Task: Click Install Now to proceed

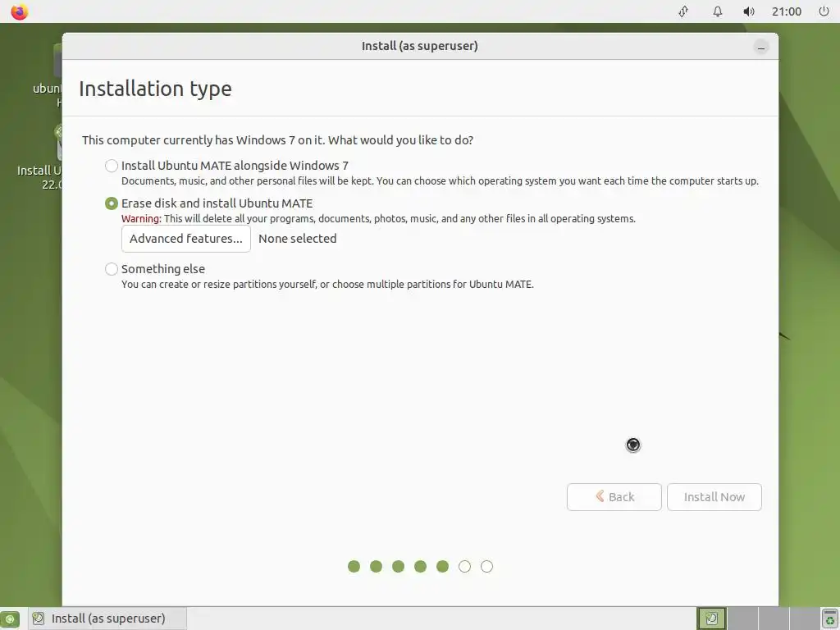Action: [714, 497]
